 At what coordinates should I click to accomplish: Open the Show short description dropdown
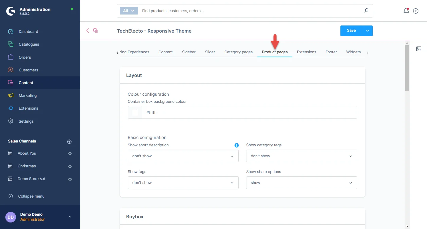click(183, 156)
